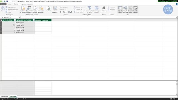Switch to the Vendedores sheet tab
This screenshot has width=178, height=100.
point(5,97)
